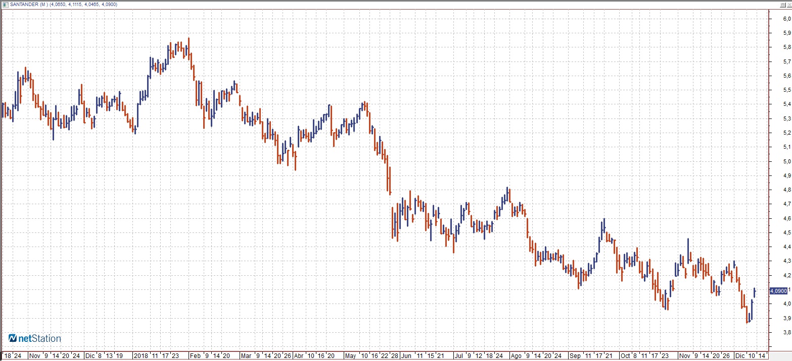Click the 4,7 price axis label
This screenshot has width=792, height=361.
click(x=786, y=204)
